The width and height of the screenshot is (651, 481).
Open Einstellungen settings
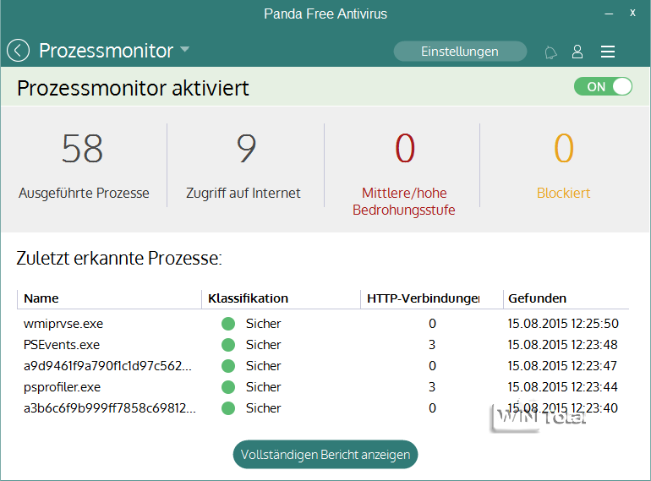coord(460,52)
